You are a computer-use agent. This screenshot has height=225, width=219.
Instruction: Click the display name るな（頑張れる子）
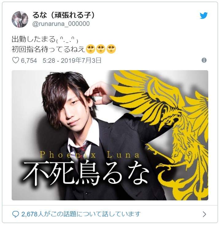point(64,15)
